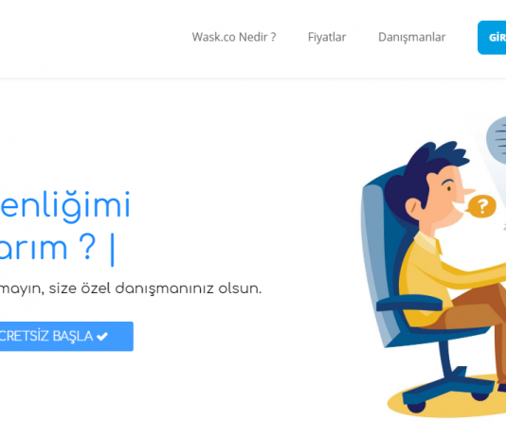Image resolution: width=506 pixels, height=437 pixels.
Task: Click the blinking cursor bar after headline
Action: pyautogui.click(x=113, y=250)
